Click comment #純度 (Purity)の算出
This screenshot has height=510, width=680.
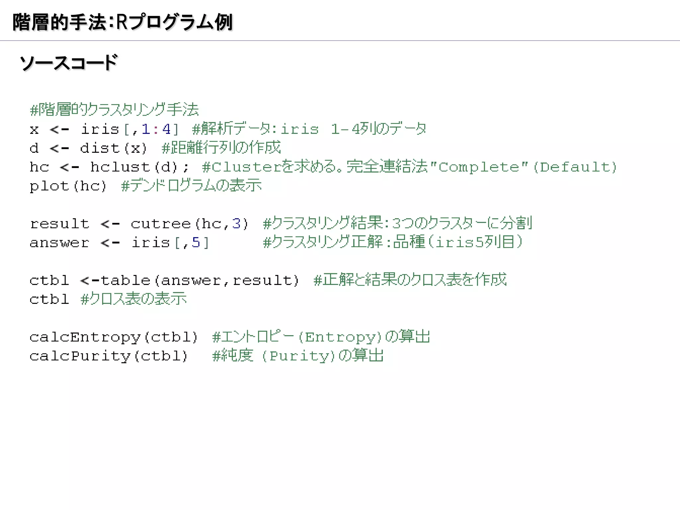coord(298,356)
